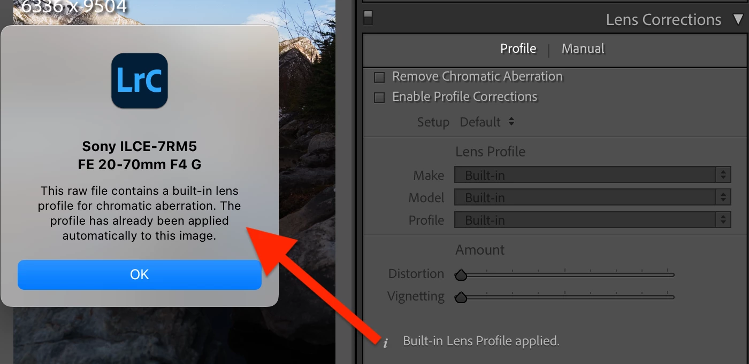749x364 pixels.
Task: Switch to the Manual tab
Action: [583, 49]
